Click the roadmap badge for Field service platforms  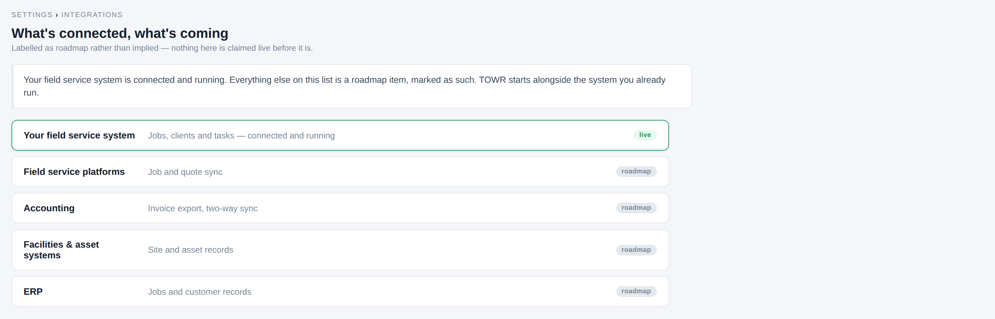pyautogui.click(x=636, y=171)
